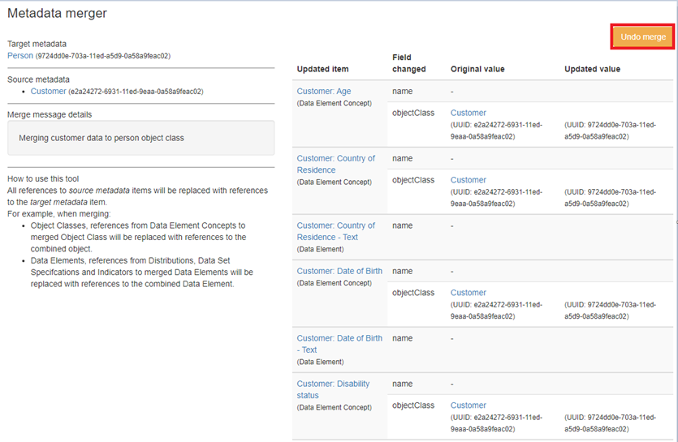The height and width of the screenshot is (442, 678).
Task: Click the Updated item column header
Action: [323, 69]
